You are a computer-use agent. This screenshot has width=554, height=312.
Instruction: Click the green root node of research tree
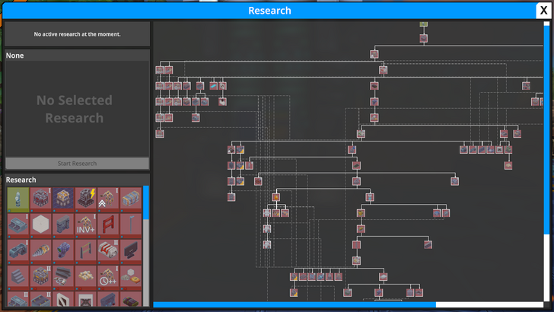point(423,24)
